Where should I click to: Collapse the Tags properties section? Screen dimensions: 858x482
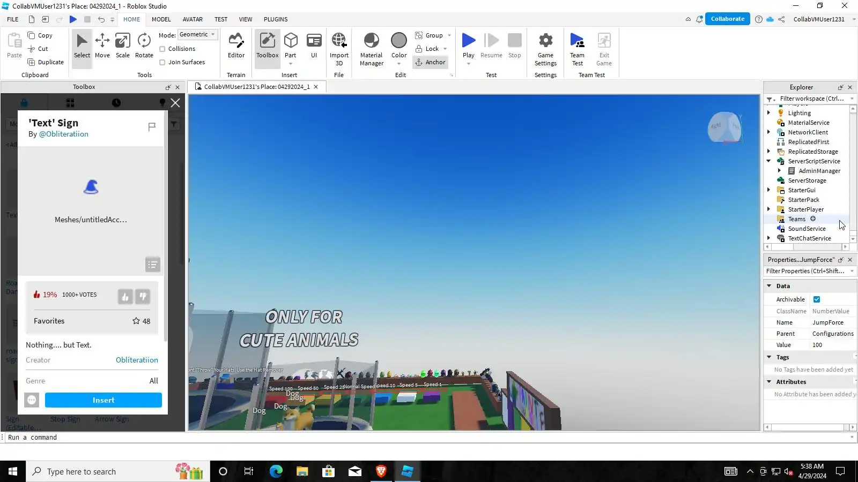pos(769,357)
